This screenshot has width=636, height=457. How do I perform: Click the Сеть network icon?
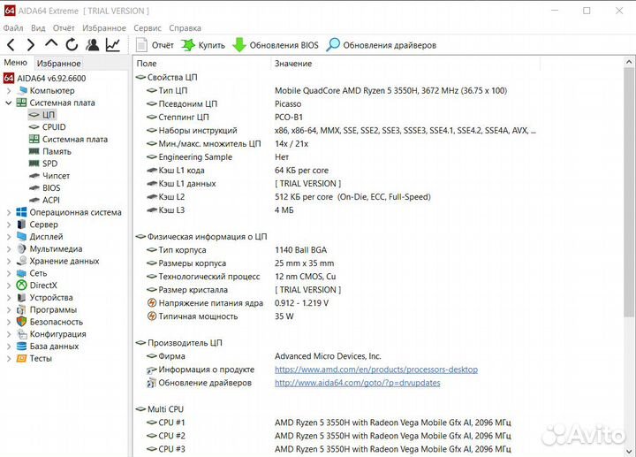click(21, 273)
